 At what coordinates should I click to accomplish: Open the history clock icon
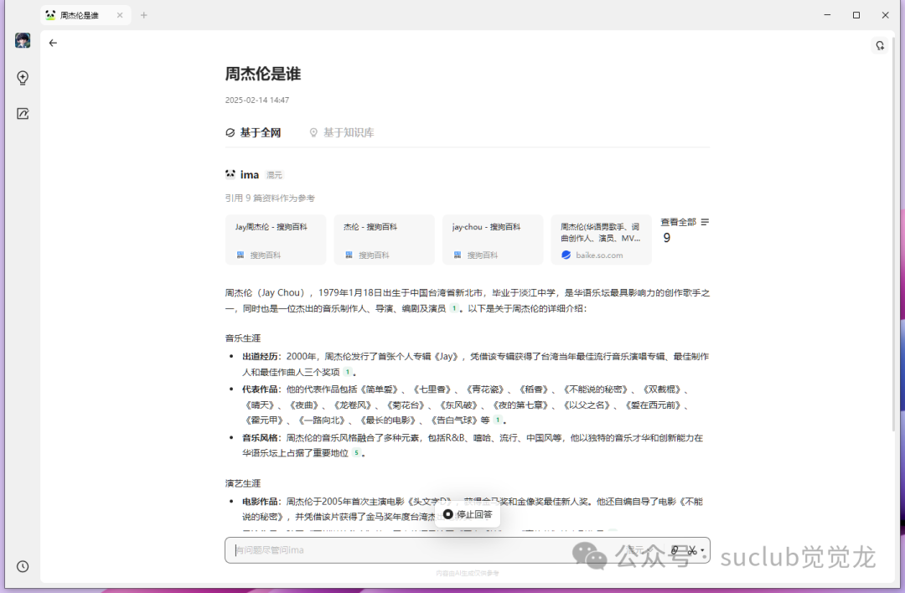tap(23, 566)
